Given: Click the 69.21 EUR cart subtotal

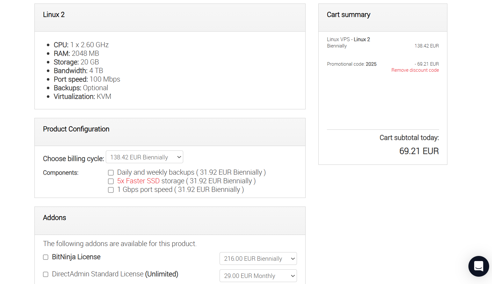Looking at the screenshot, I should coord(419,151).
